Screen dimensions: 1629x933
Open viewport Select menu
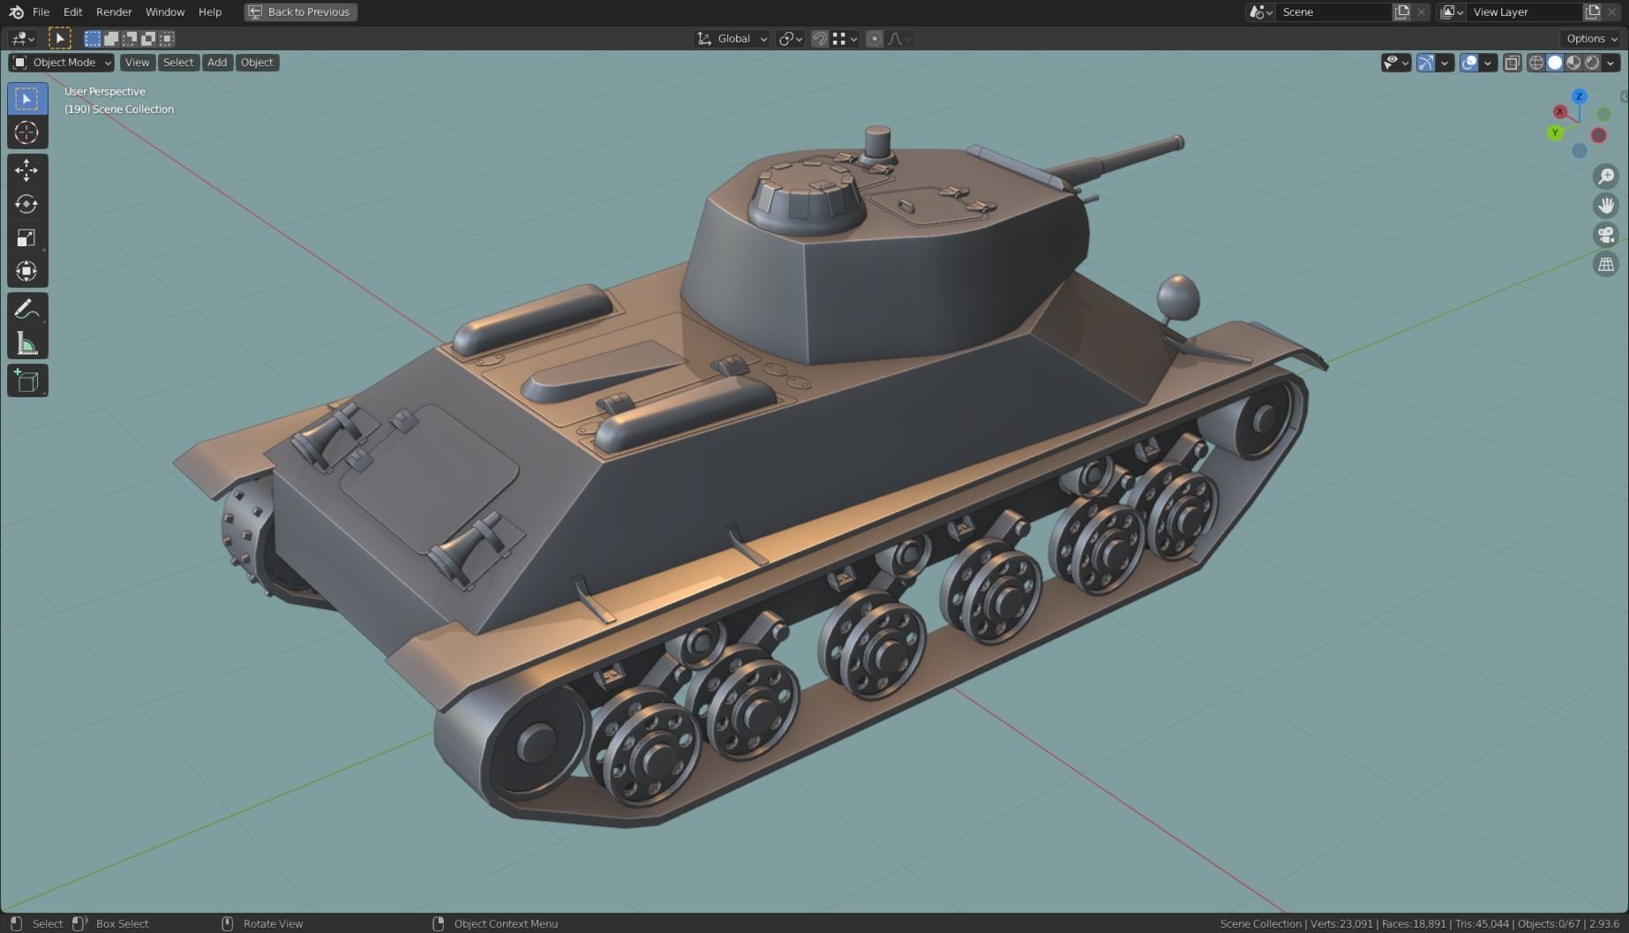177,62
